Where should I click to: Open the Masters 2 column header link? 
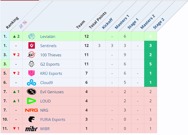pos(148,22)
